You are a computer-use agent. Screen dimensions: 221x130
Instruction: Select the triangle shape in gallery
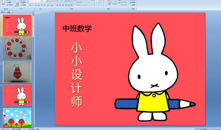tap(94, 2)
